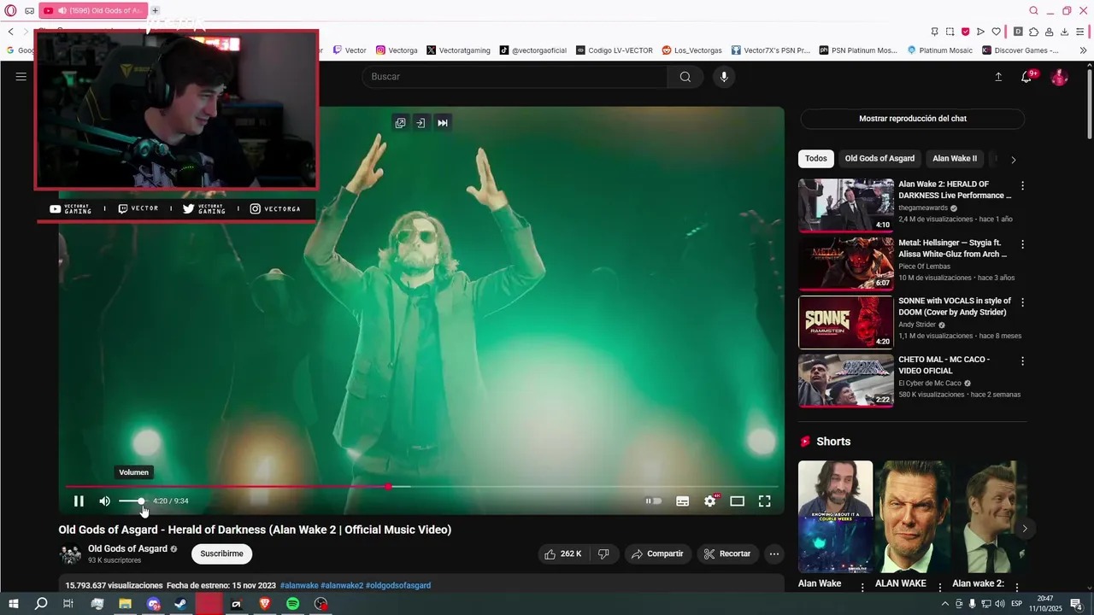The height and width of the screenshot is (615, 1094).
Task: Open Opera extensions cube icon
Action: (x=1033, y=32)
